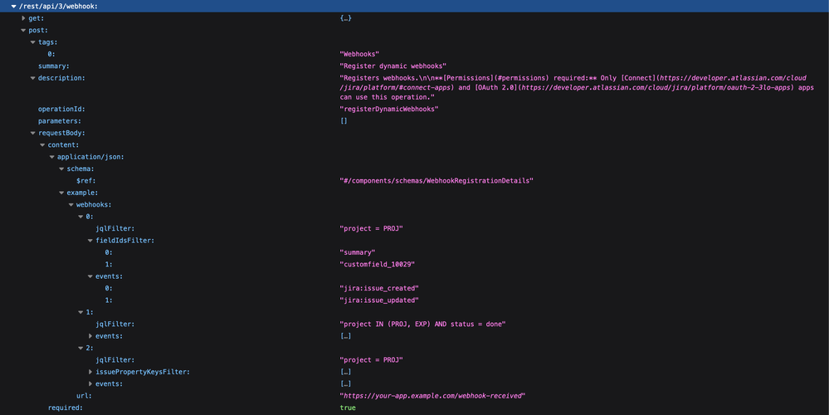Select index 0 key under fieldIdsFilter

pyautogui.click(x=109, y=252)
